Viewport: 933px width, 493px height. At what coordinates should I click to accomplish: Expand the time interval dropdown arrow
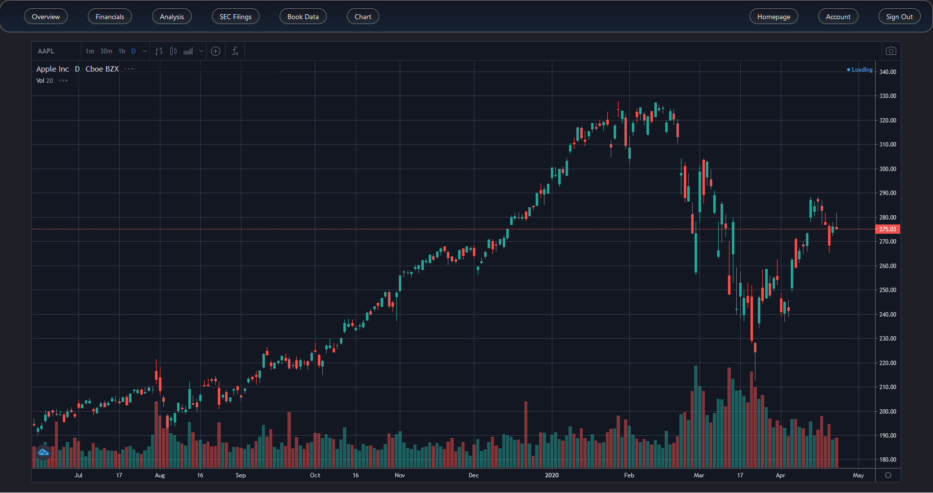pyautogui.click(x=145, y=51)
